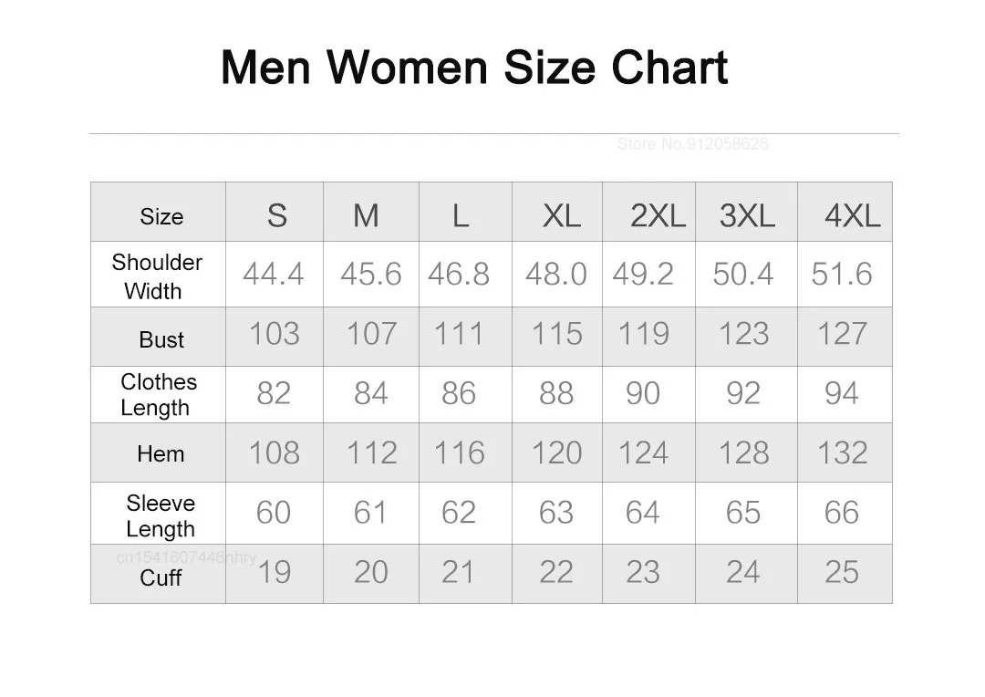Click the Men Women Size Chart title

point(474,68)
